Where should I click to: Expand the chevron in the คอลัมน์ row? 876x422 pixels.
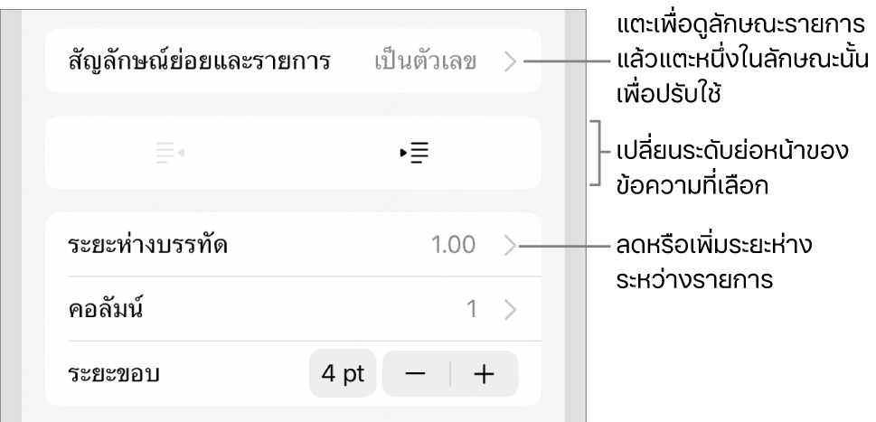coord(511,311)
